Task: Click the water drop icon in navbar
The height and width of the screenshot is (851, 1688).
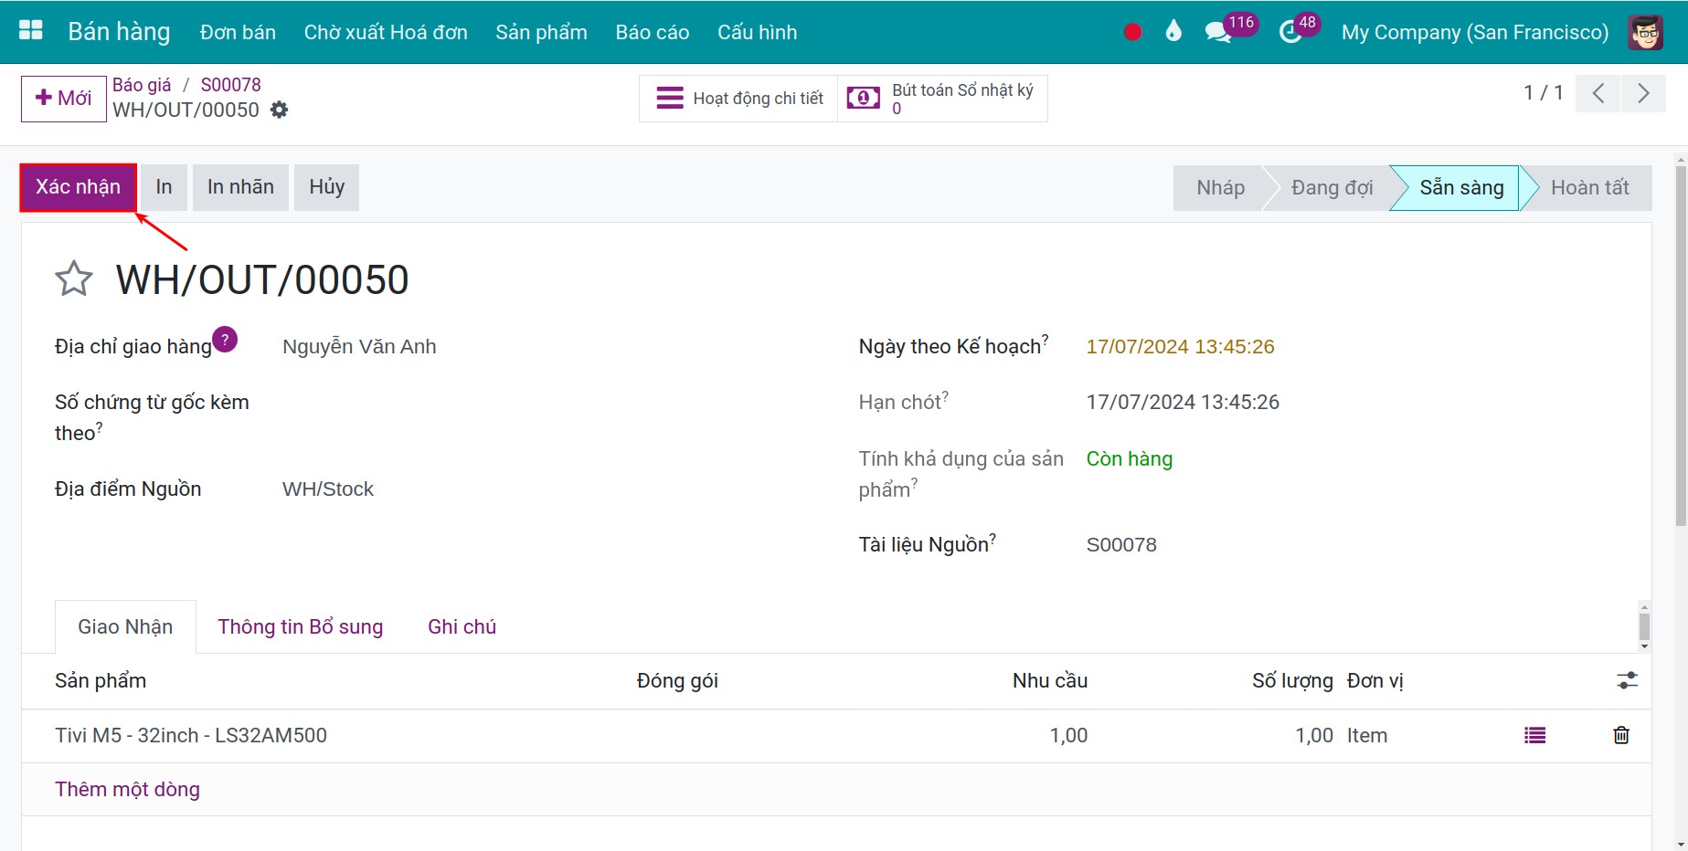Action: [x=1173, y=31]
